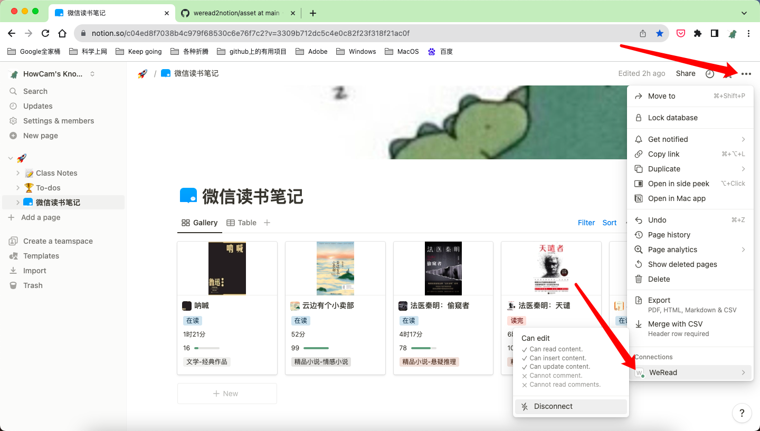Choose Undo in page menu
Image resolution: width=760 pixels, height=431 pixels.
[x=690, y=220]
